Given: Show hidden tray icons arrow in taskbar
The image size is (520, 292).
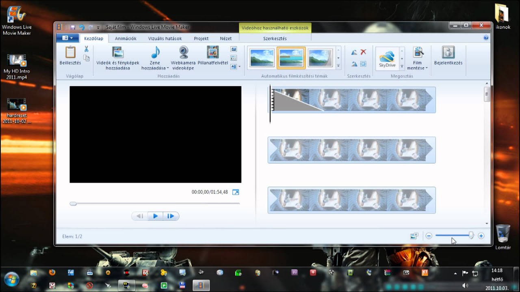Looking at the screenshot, I should point(455,273).
